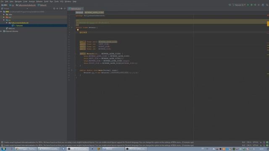This screenshot has width=269, height=151.
Task: Click the Stop icon
Action: point(259,5)
